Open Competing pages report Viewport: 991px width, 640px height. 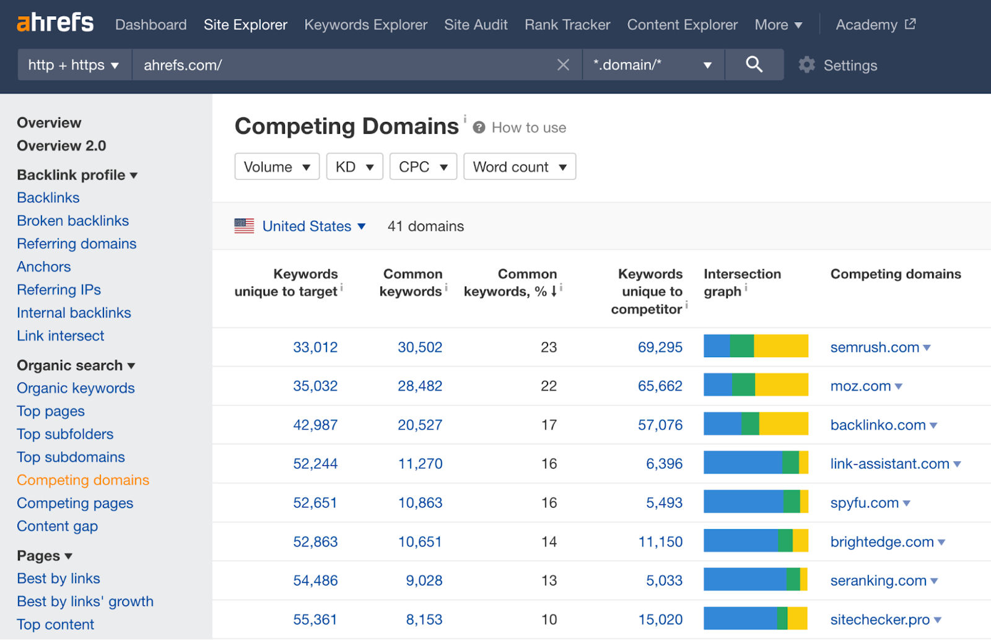pyautogui.click(x=75, y=503)
